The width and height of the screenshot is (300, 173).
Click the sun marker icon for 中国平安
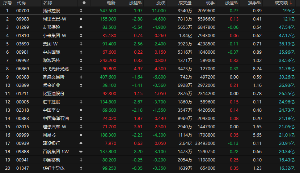click(x=81, y=110)
